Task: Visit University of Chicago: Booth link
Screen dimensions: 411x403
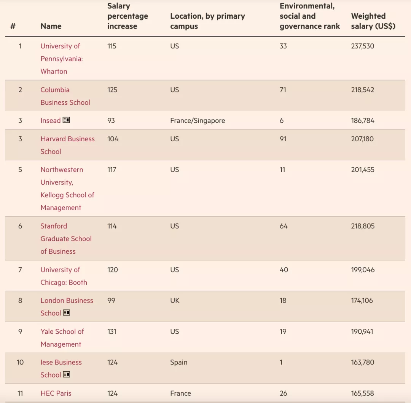Action: (64, 276)
